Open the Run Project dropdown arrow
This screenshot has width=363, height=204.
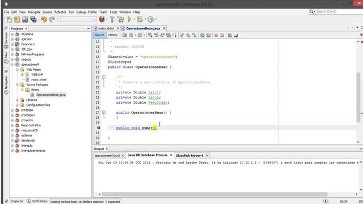(x=134, y=19)
